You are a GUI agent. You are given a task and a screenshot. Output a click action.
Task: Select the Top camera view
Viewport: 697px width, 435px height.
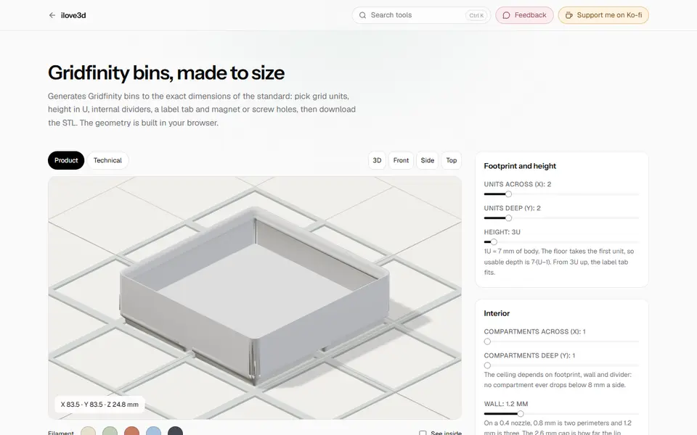point(452,160)
